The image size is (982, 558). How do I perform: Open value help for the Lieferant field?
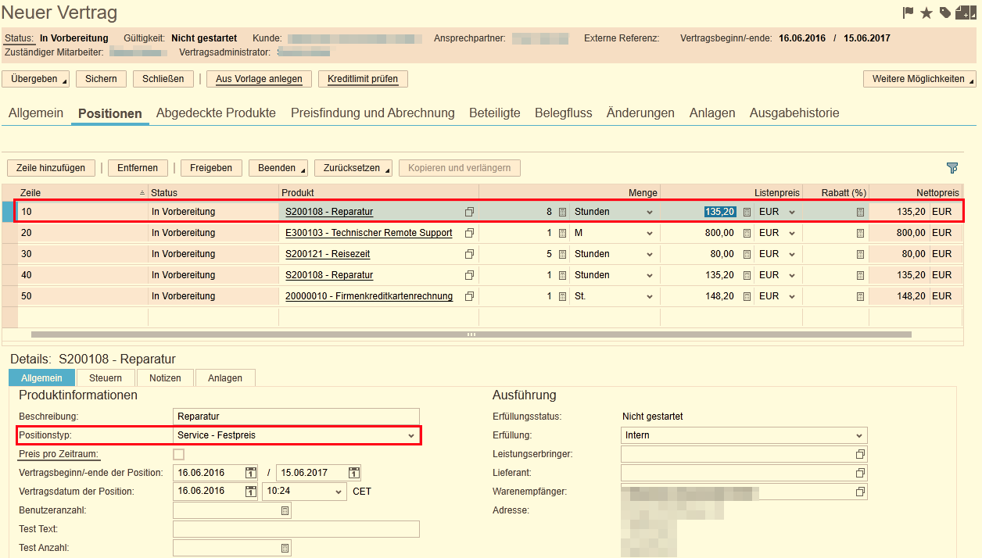point(860,473)
